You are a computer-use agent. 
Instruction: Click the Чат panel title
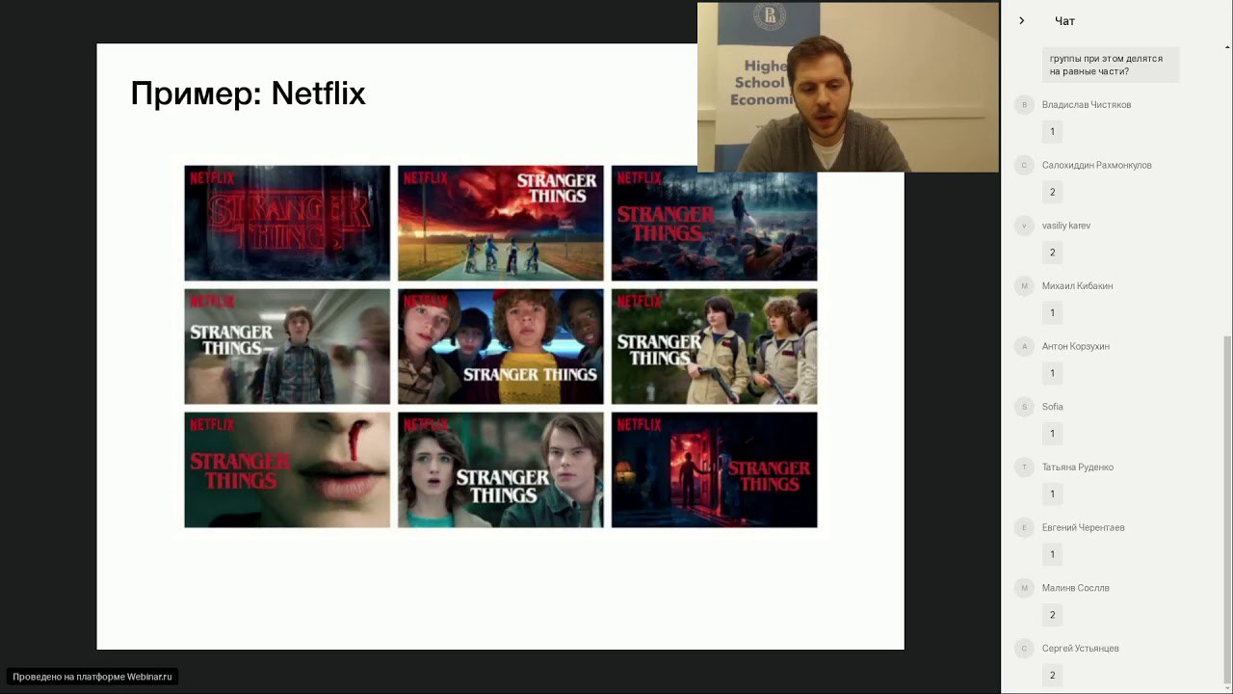point(1064,21)
